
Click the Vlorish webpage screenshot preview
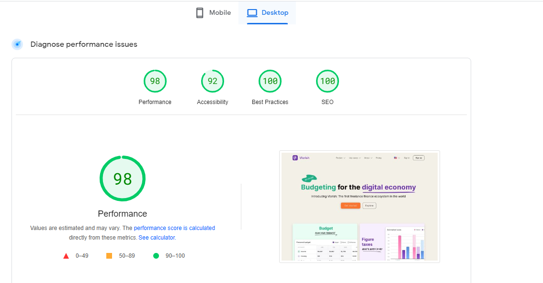359,206
